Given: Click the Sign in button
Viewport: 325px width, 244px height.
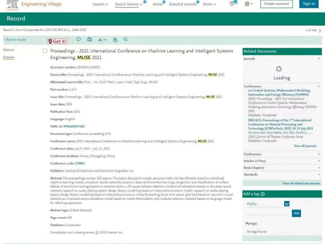Looking at the screenshot, I should 309,4.
